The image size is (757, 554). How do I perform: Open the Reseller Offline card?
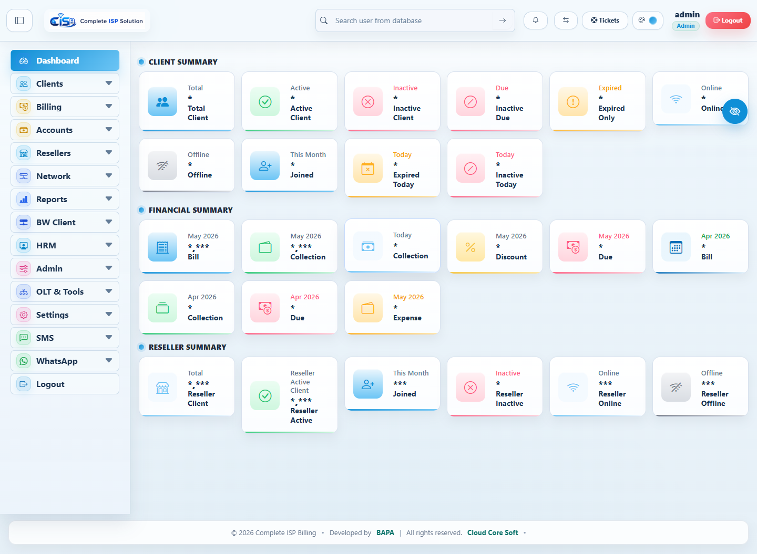[700, 386]
